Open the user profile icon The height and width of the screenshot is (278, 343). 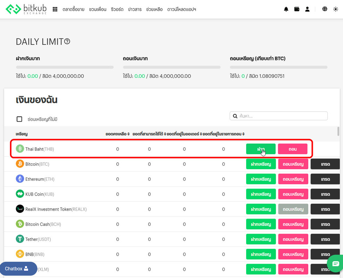tap(307, 9)
